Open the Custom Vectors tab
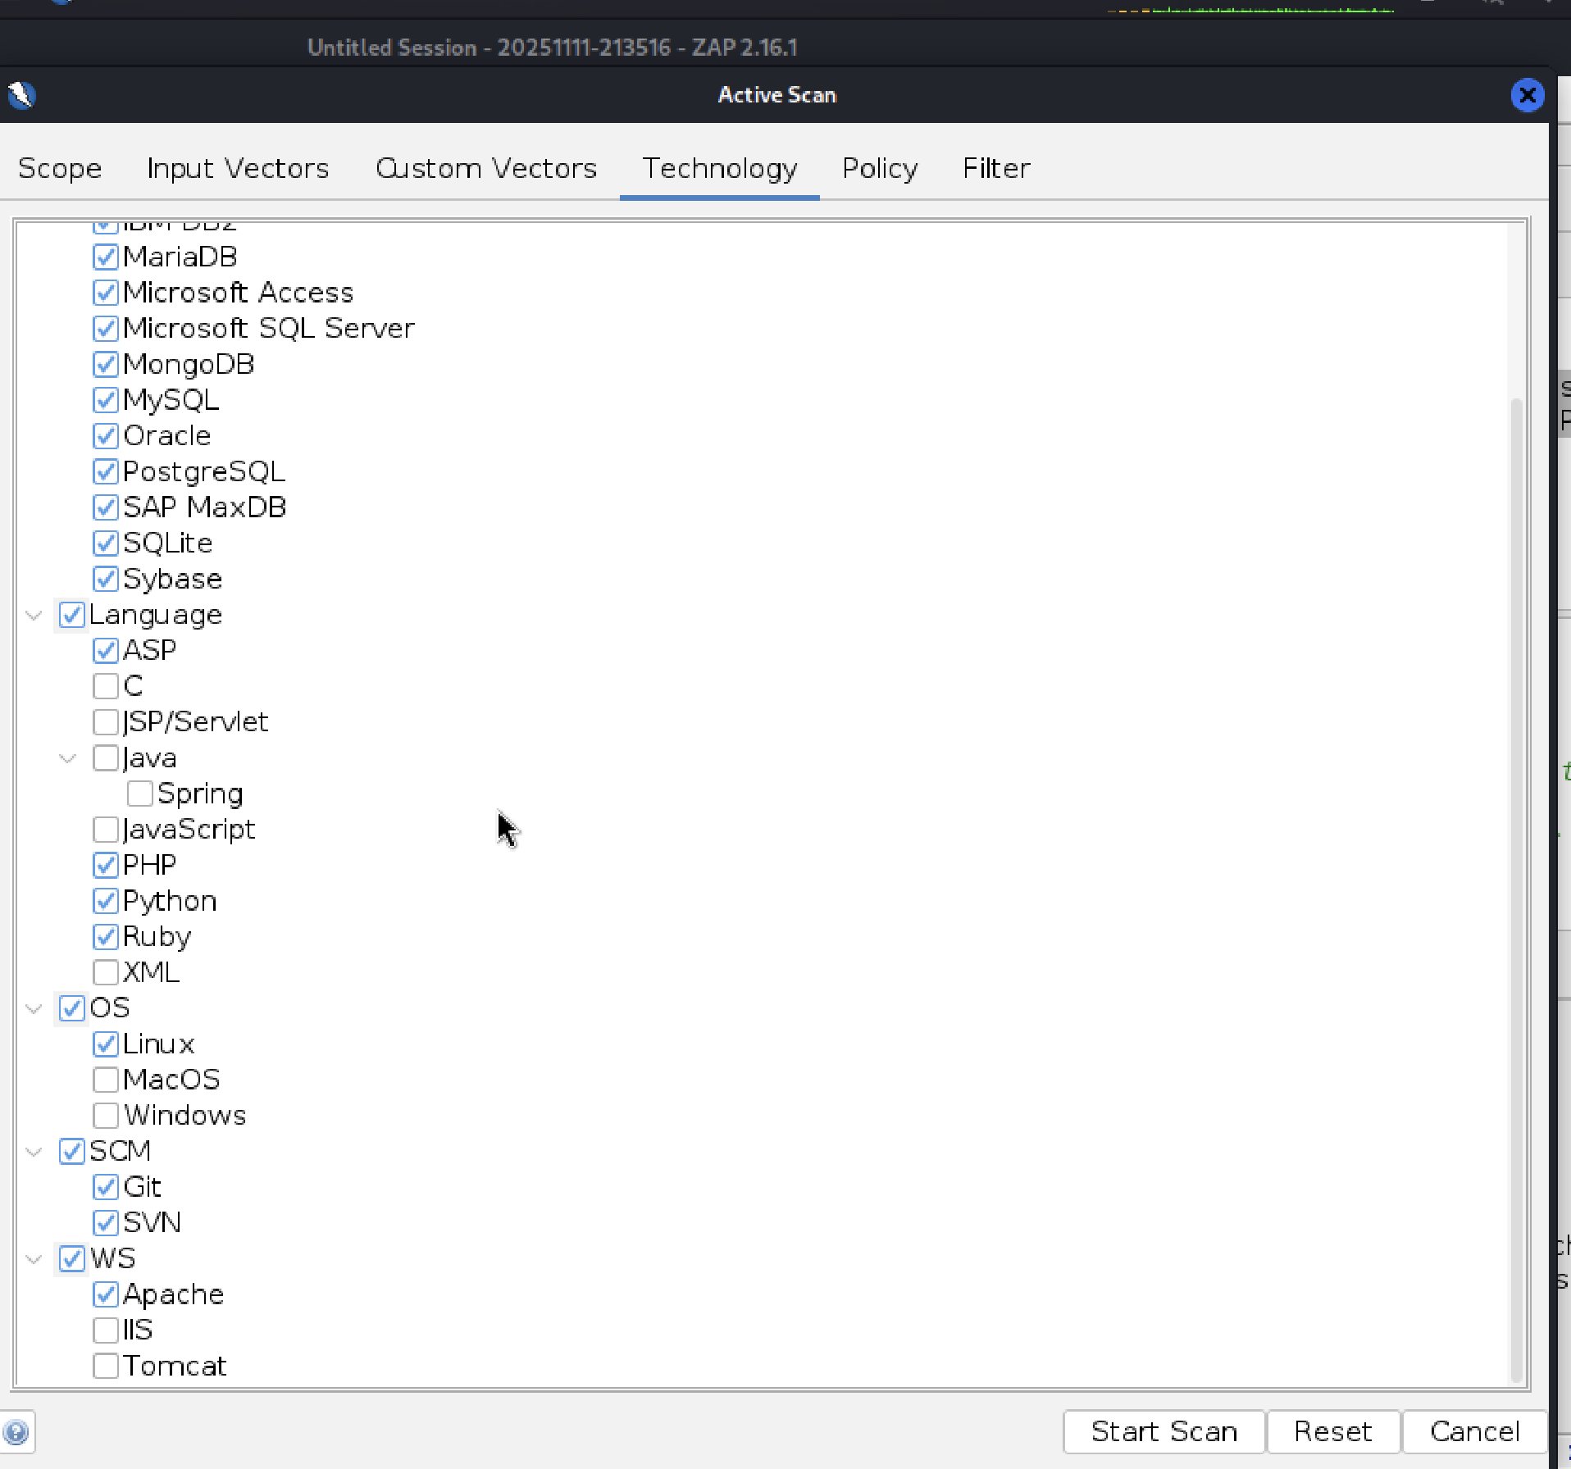 [x=486, y=168]
